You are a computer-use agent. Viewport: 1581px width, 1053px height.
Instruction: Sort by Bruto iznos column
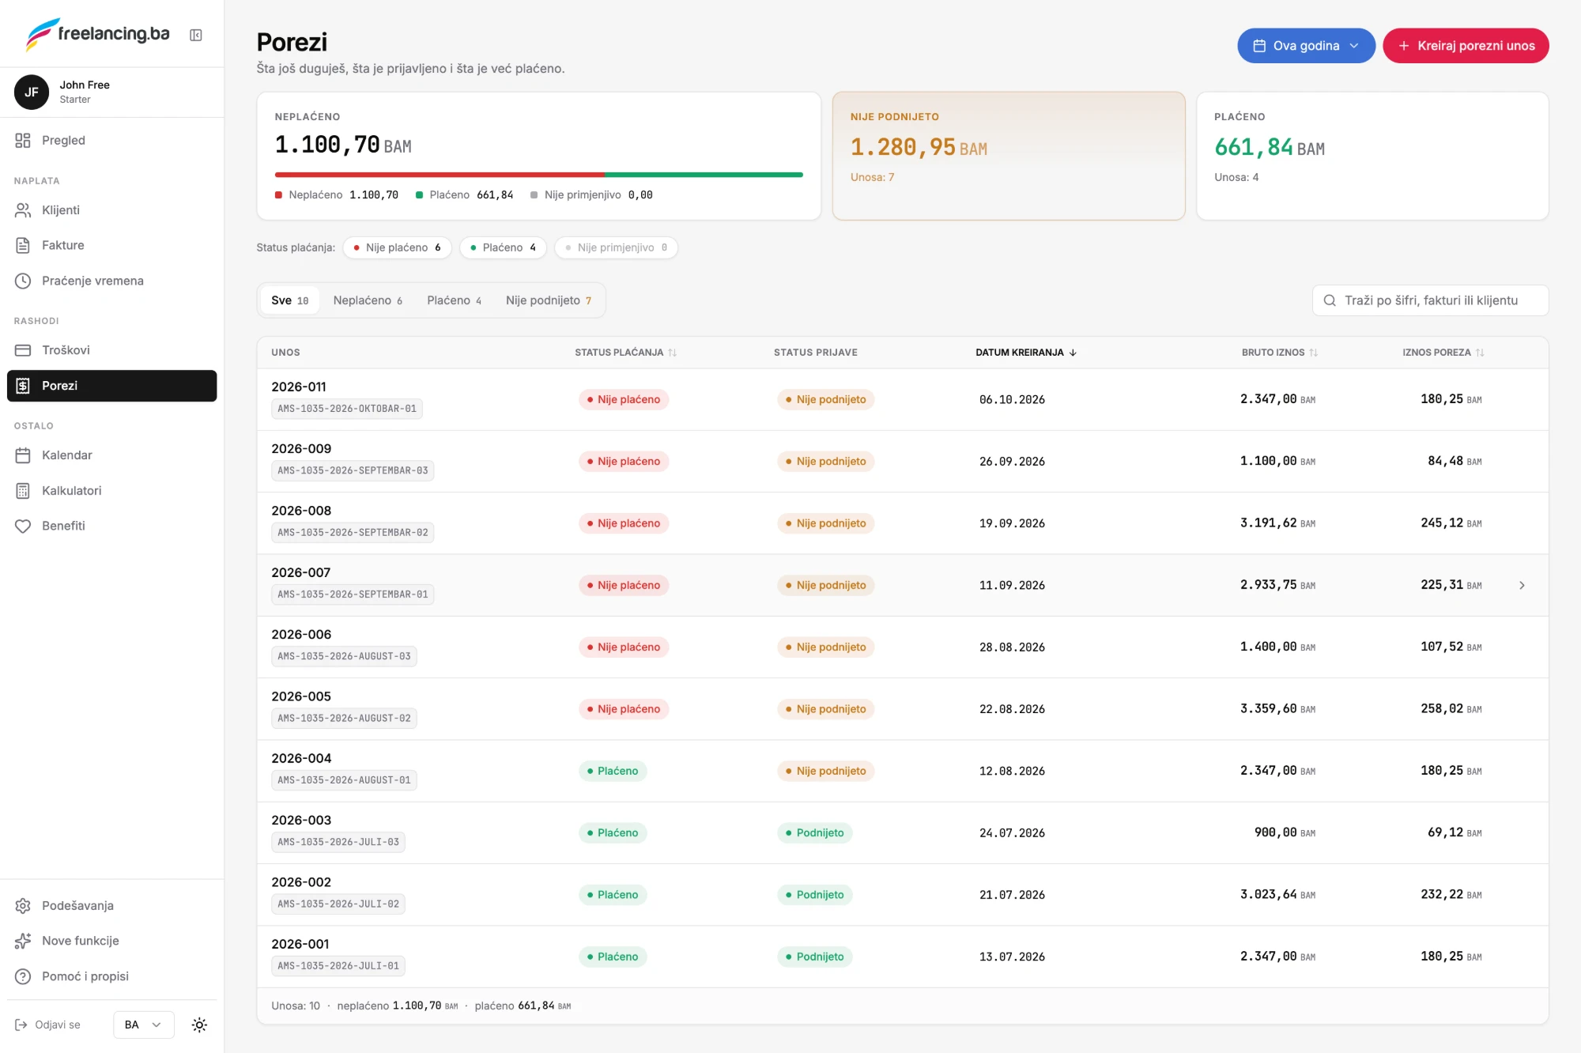click(x=1279, y=353)
